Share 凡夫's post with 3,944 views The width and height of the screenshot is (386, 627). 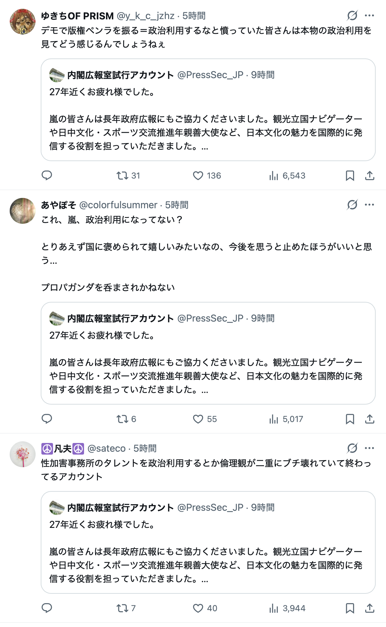(x=370, y=608)
